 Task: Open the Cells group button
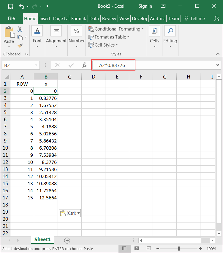pos(154,36)
